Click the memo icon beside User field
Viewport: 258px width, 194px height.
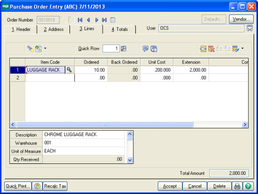click(249, 28)
